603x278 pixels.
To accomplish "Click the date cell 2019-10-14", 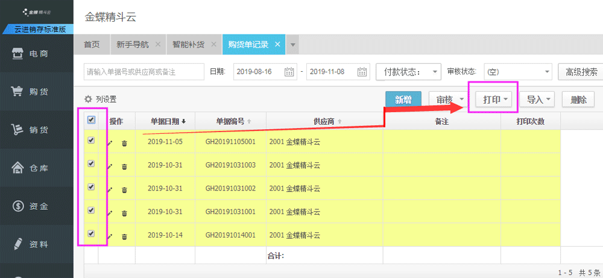I will coord(165,235).
